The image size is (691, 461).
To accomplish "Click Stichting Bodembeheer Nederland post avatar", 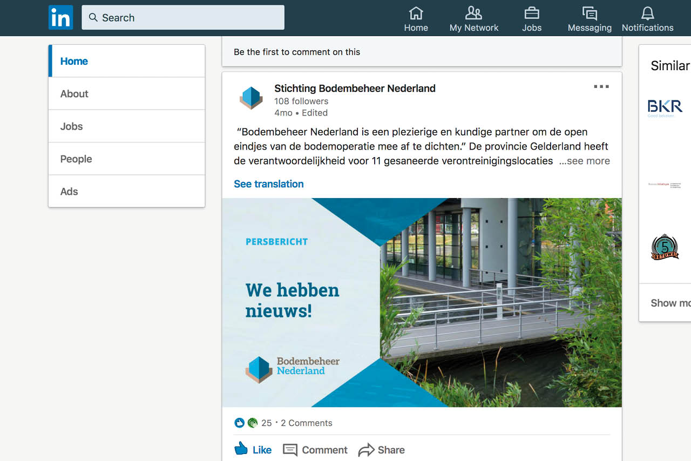I will click(251, 98).
